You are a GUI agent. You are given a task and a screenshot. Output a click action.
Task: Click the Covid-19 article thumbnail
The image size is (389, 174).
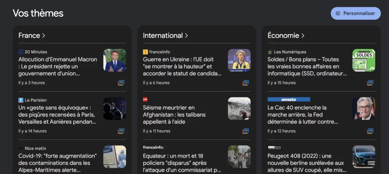(x=115, y=157)
